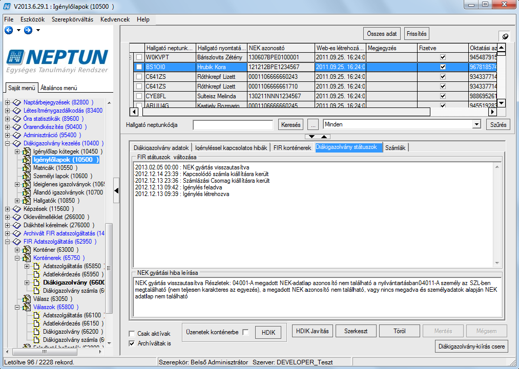Check the row checkbox for CYE8FL
The image size is (519, 369).
tap(139, 96)
